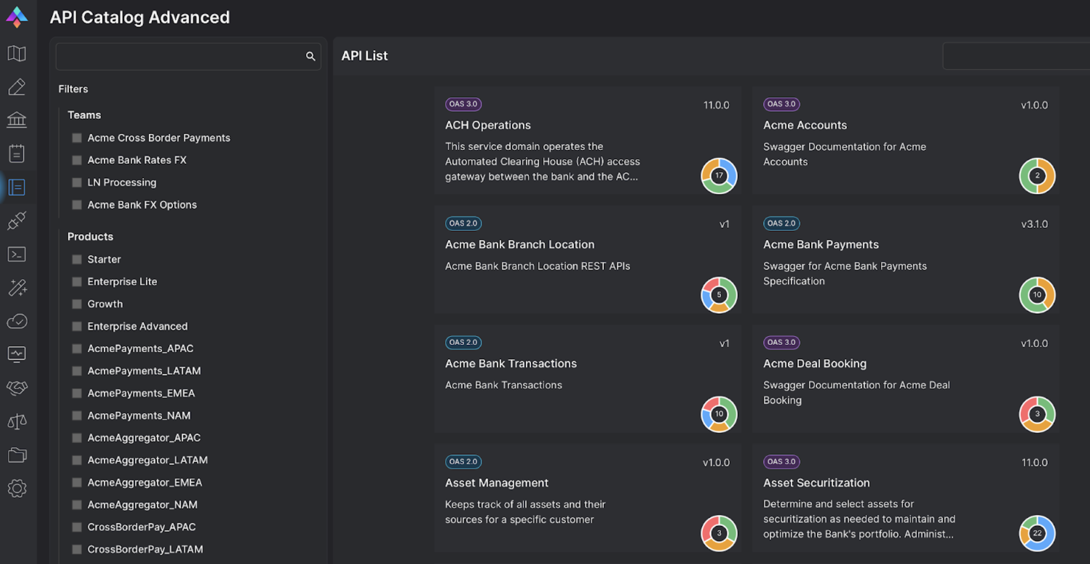Open the ACH Operations API card

(x=488, y=125)
